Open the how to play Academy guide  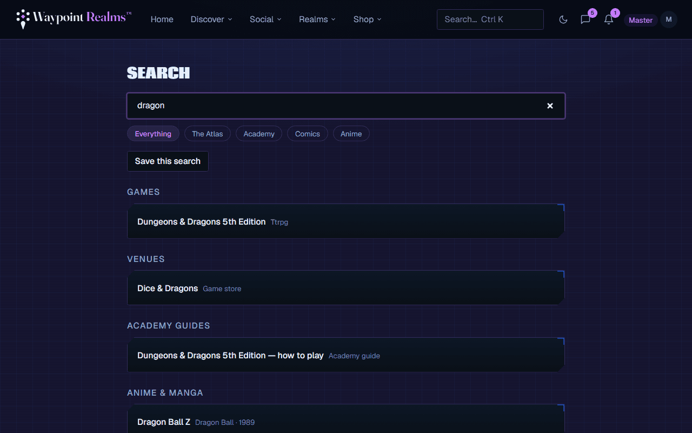click(346, 355)
